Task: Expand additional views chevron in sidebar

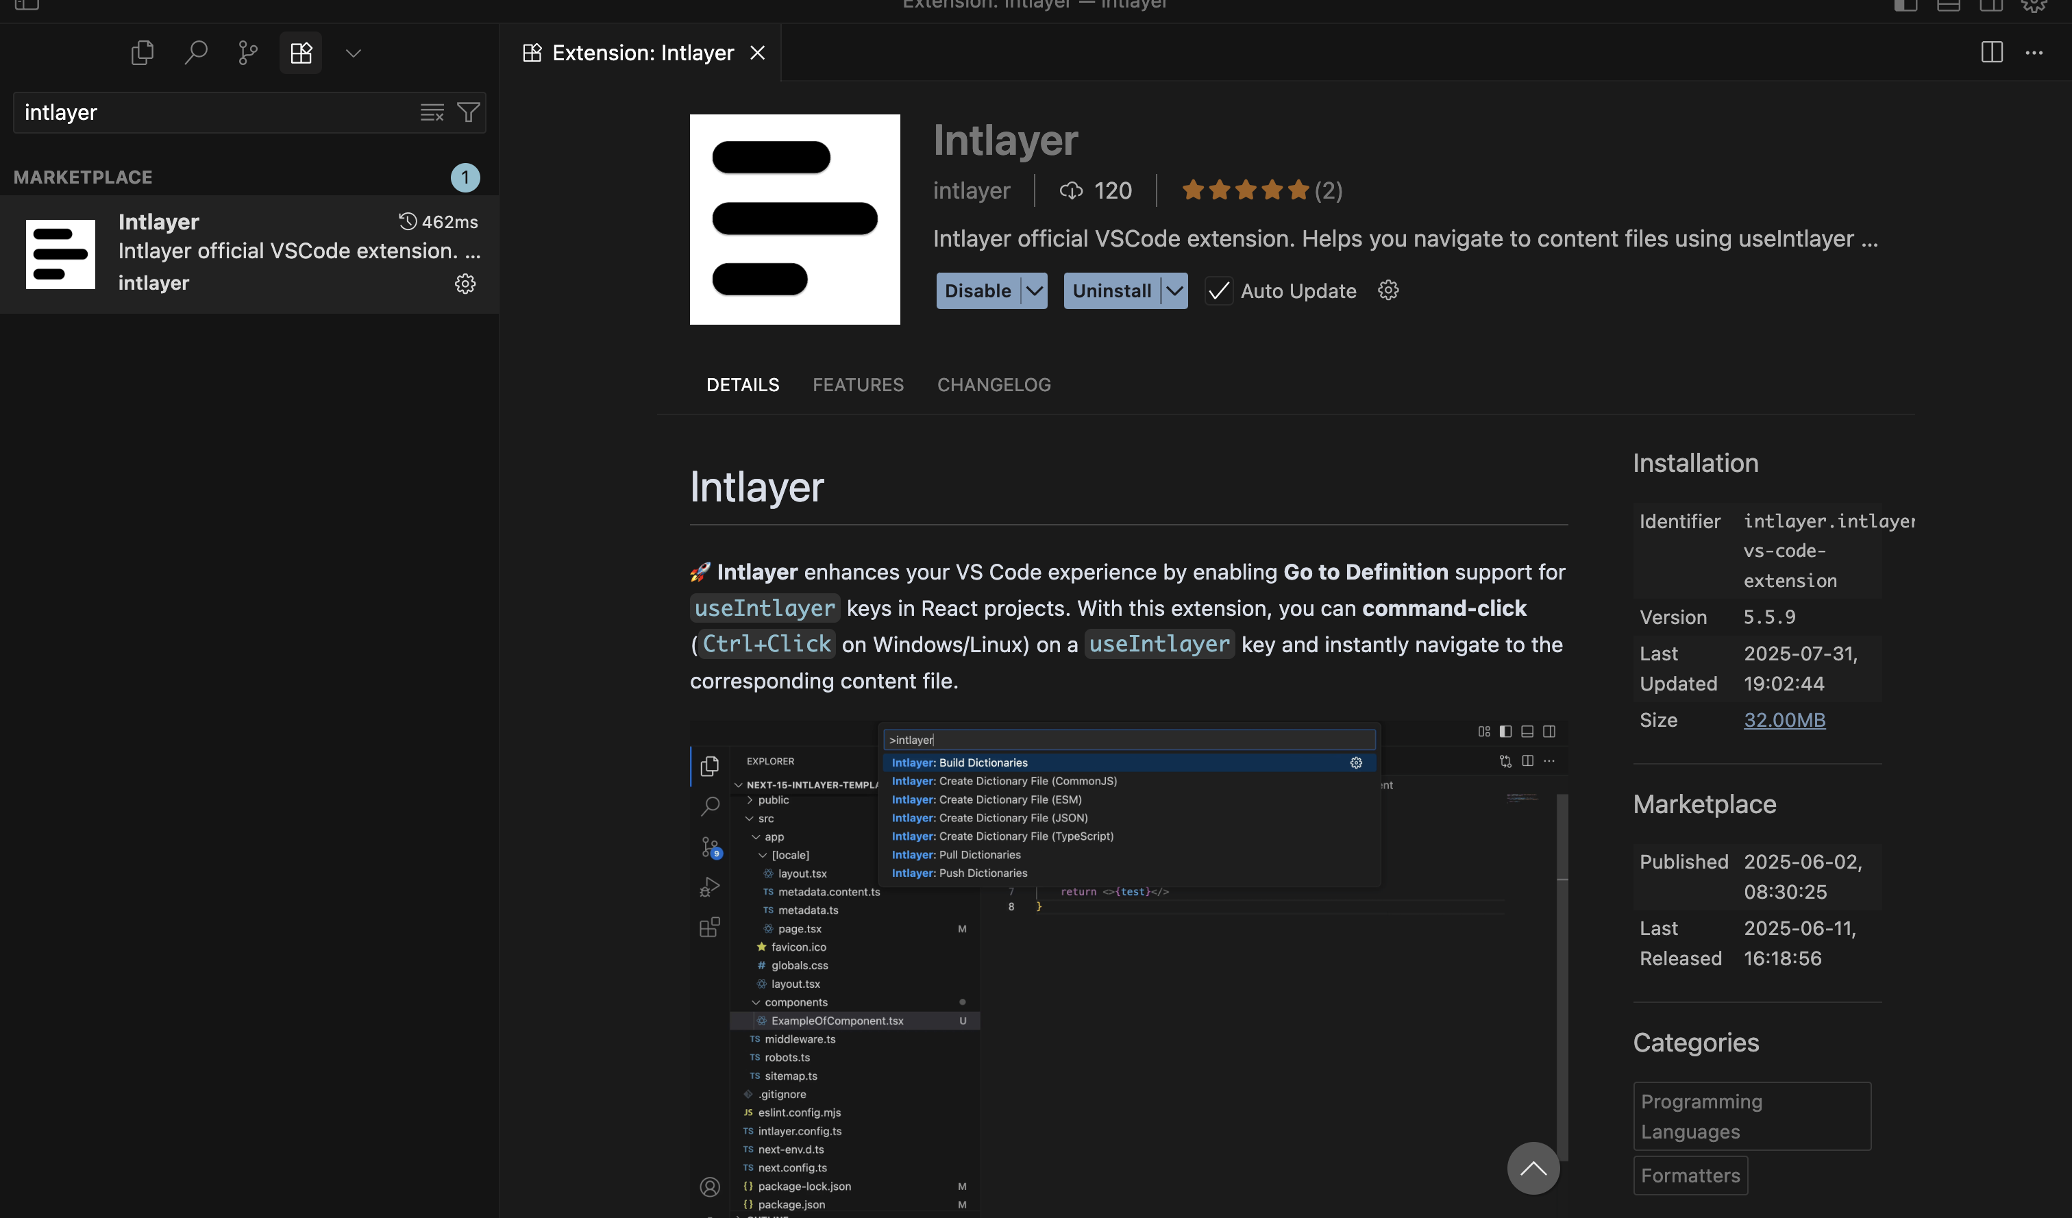Action: 354,53
